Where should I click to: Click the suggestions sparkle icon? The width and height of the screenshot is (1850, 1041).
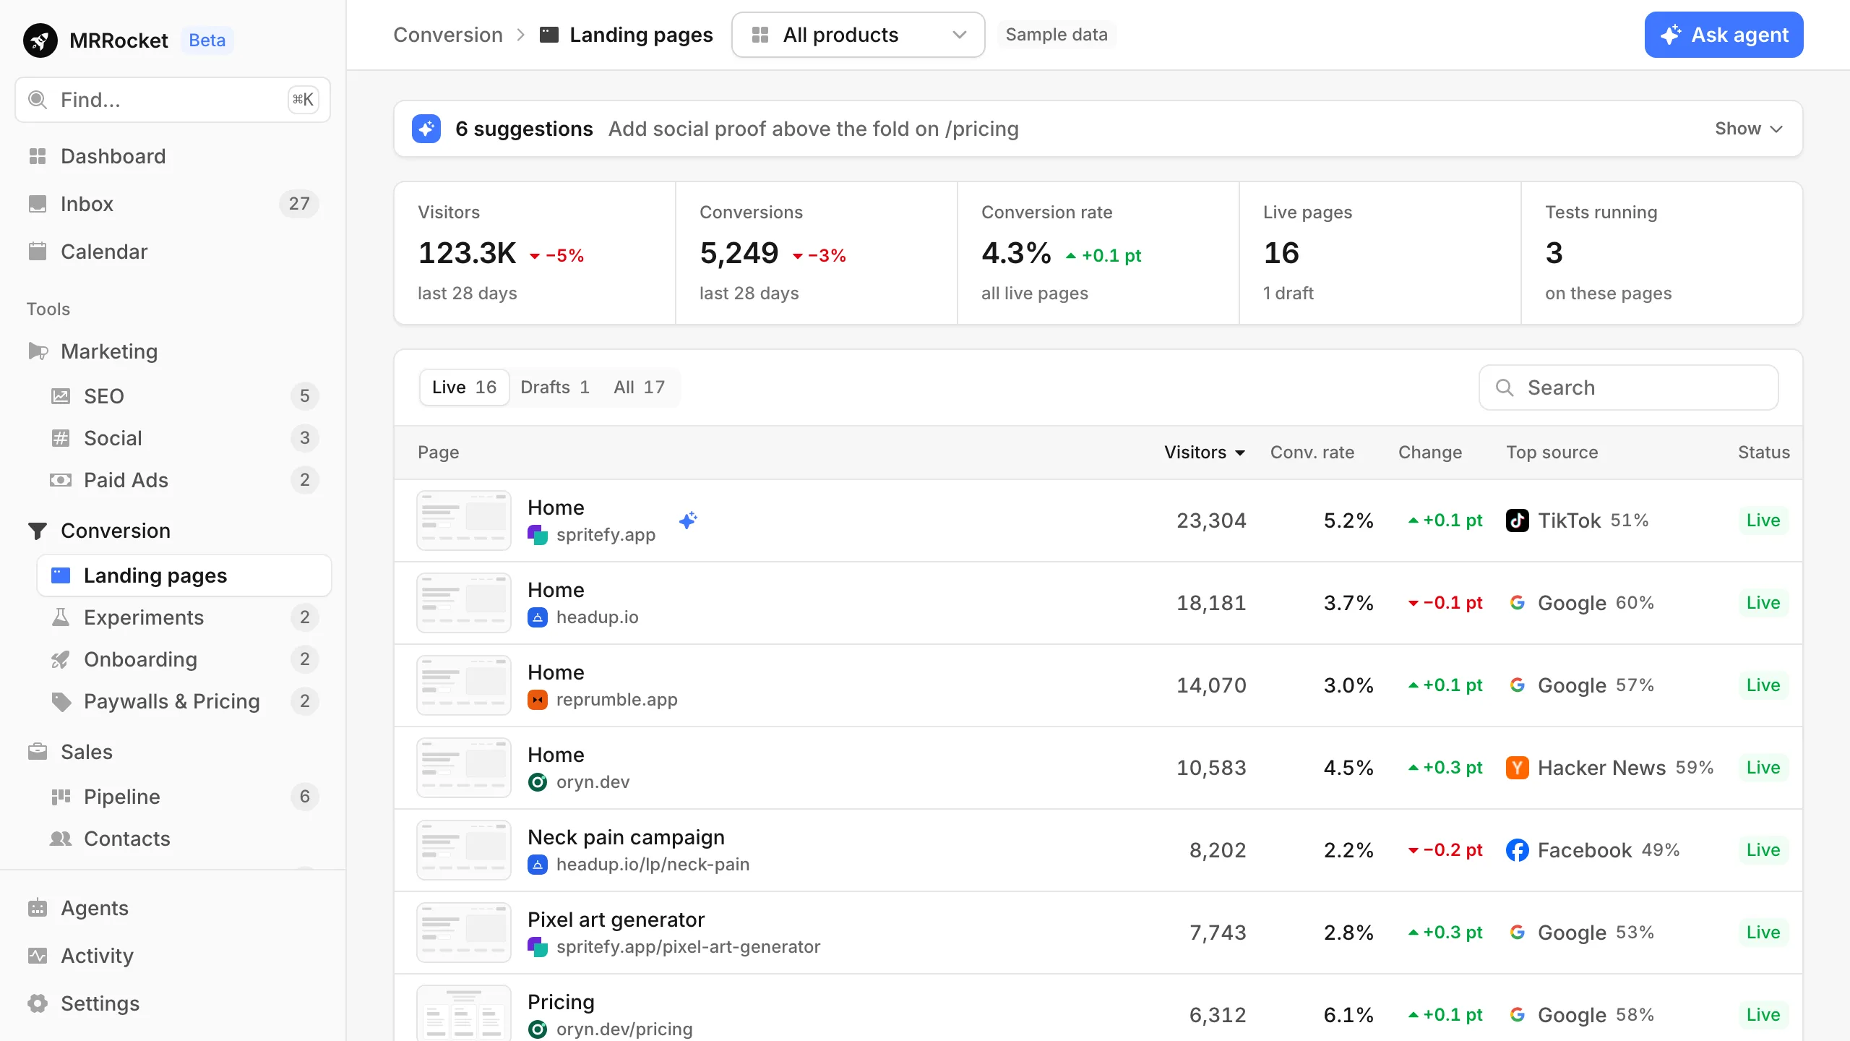[x=426, y=129]
